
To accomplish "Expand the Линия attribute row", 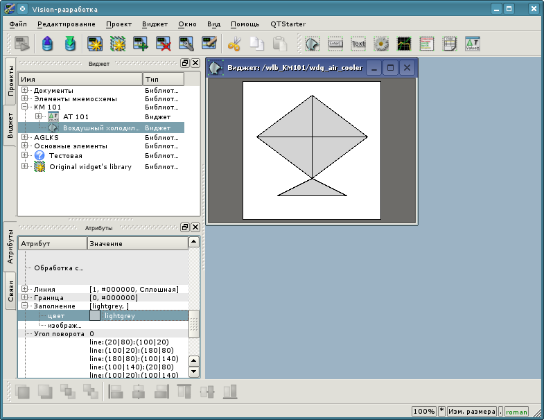I will pyautogui.click(x=25, y=289).
